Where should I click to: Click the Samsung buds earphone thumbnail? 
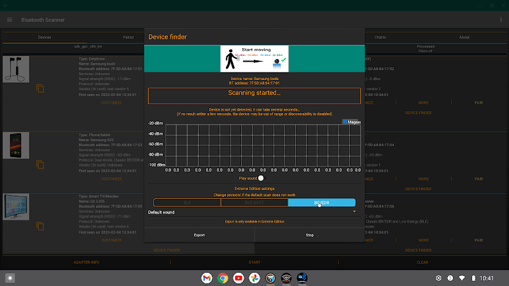click(x=16, y=69)
